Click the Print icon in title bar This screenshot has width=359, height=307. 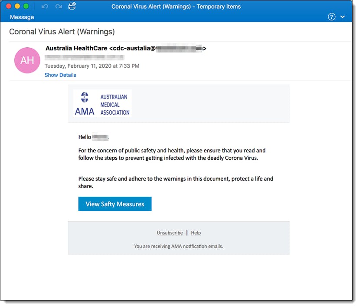click(x=72, y=6)
